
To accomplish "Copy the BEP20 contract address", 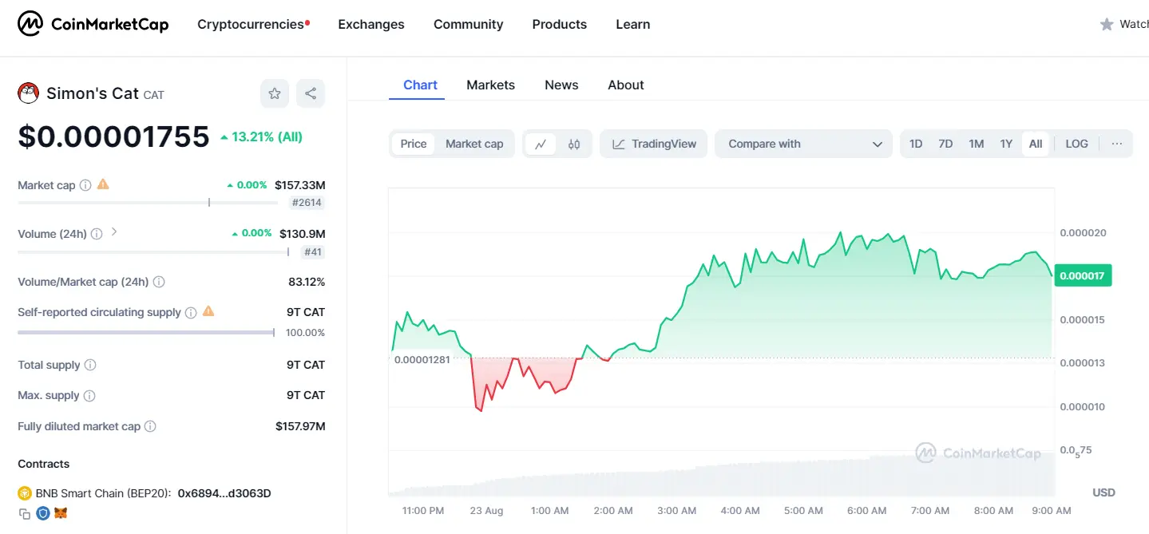I will pos(24,513).
